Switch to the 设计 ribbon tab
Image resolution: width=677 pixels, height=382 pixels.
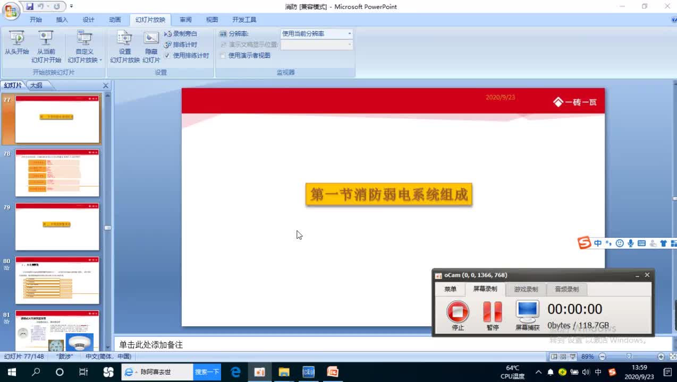coord(89,20)
